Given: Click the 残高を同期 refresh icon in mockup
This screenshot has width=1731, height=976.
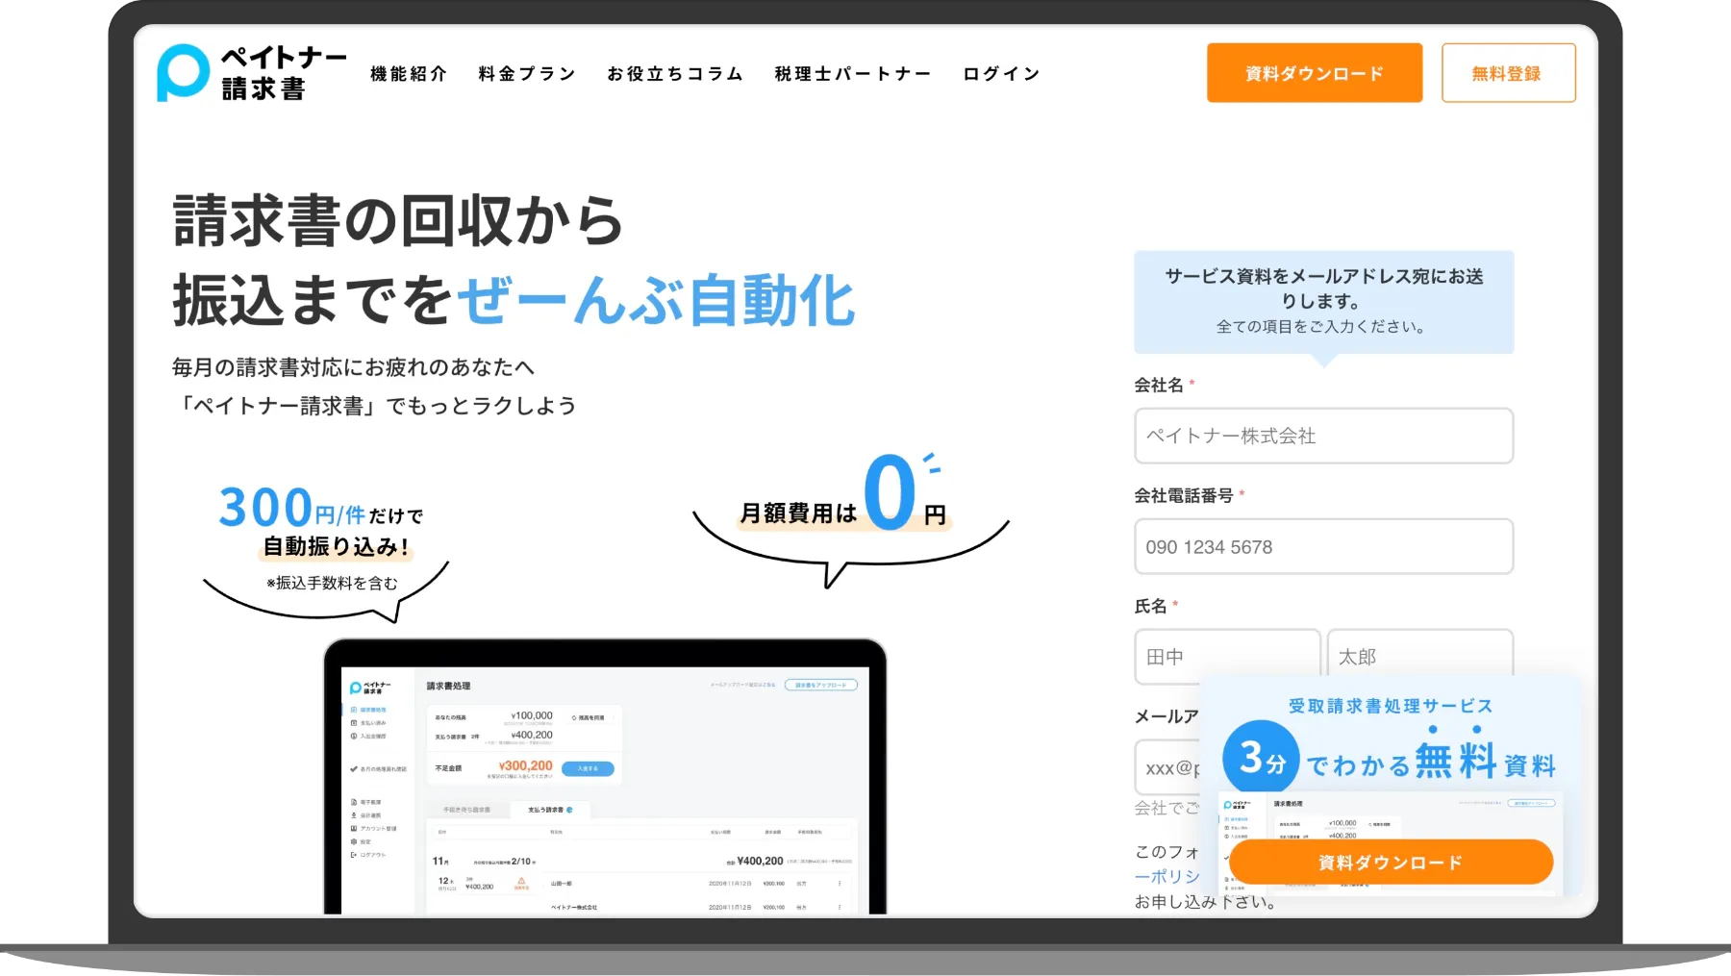Looking at the screenshot, I should point(574,717).
